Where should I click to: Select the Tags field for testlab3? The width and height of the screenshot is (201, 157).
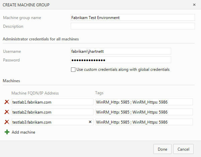144,122
